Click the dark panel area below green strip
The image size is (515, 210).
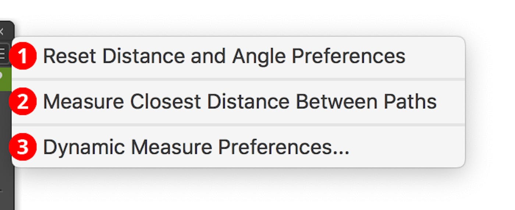[5, 140]
